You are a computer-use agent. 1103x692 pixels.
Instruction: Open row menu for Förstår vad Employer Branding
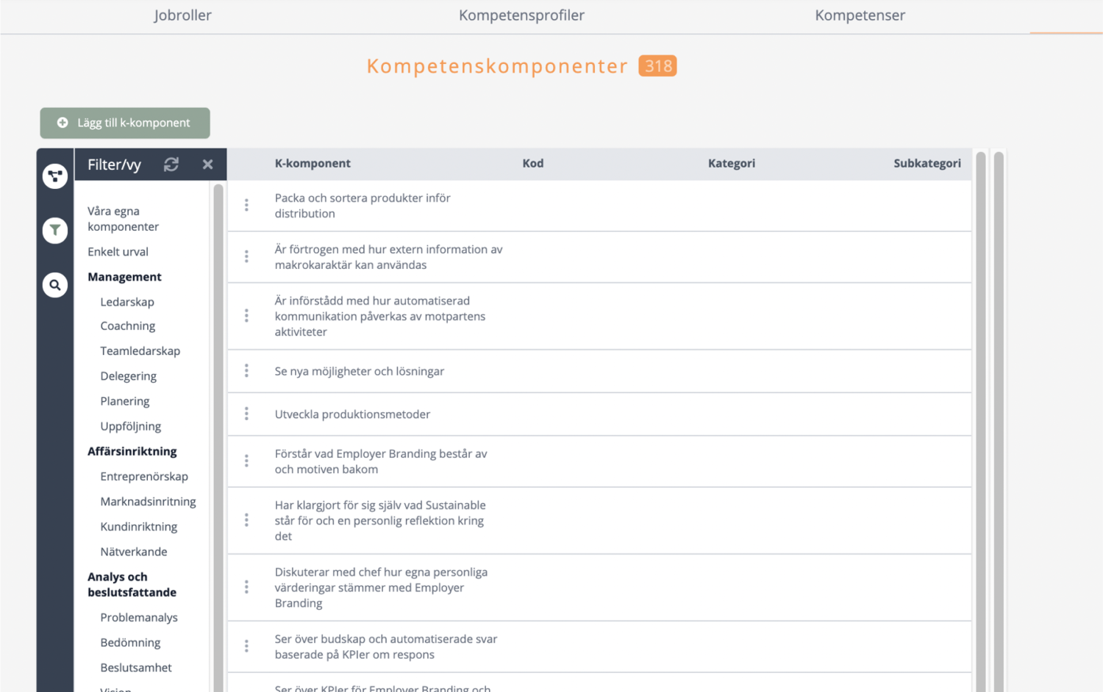tap(246, 461)
